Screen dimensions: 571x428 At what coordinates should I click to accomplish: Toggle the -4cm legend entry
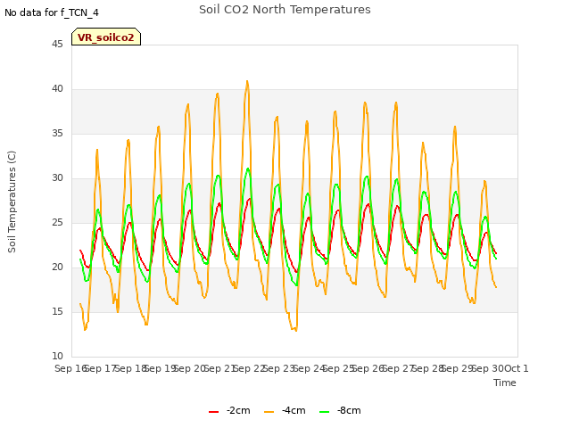point(285,410)
